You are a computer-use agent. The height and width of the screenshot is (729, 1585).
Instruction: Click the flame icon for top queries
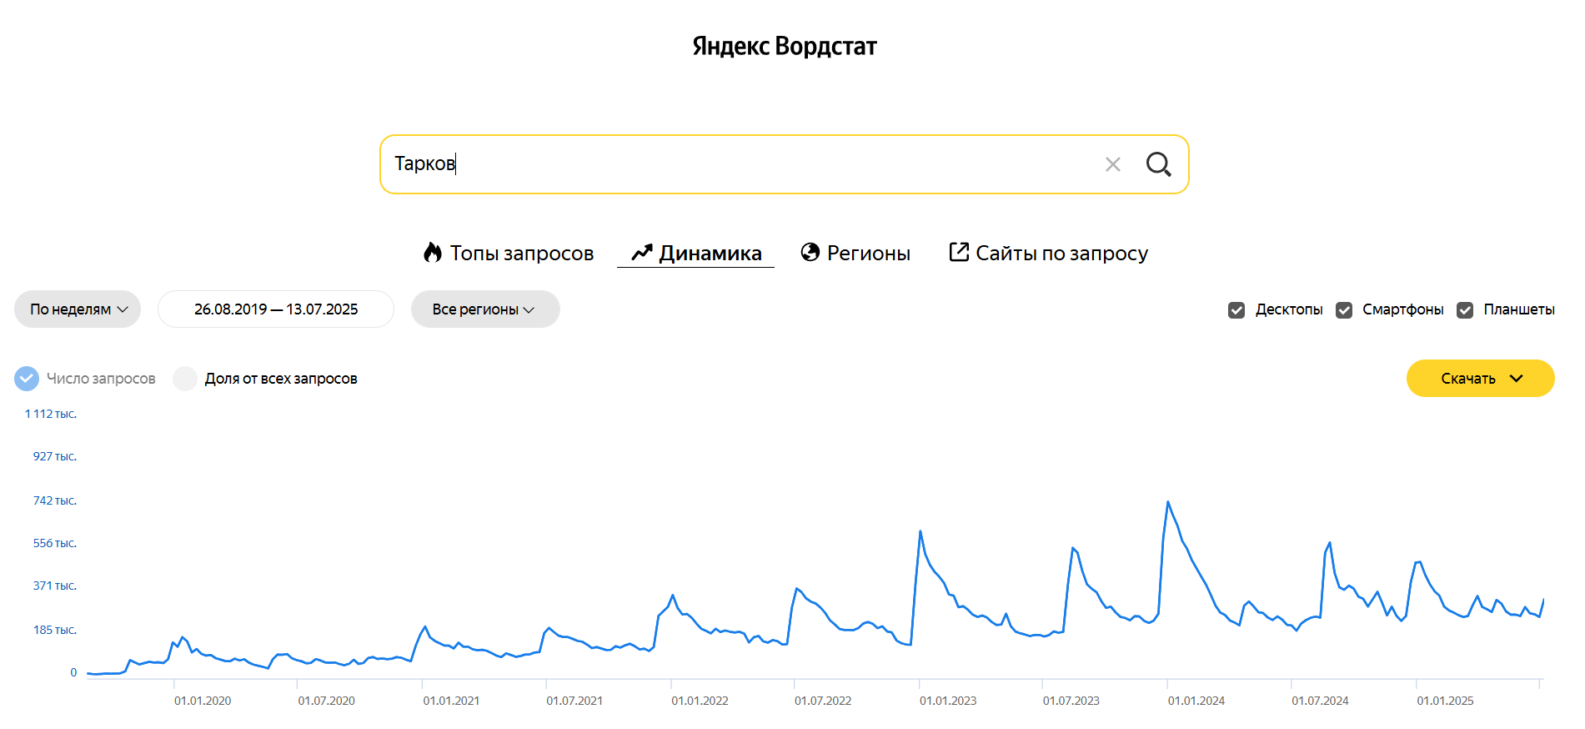point(432,253)
